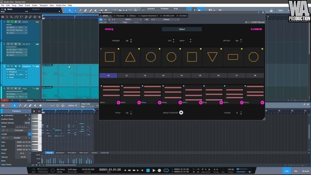Adjust the Key stepper arrows in MIDIQ
The height and width of the screenshot is (175, 311).
pos(173,41)
